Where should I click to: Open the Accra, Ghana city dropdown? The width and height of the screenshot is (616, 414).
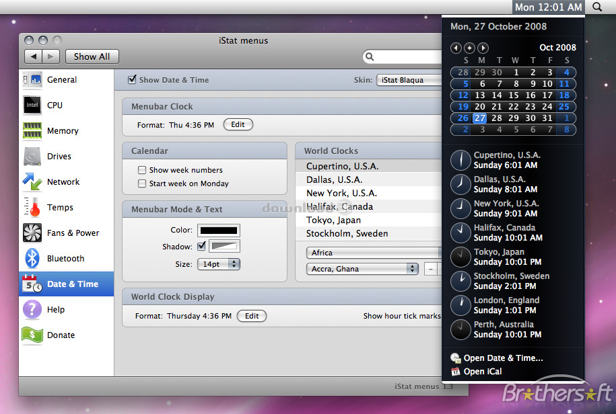click(x=362, y=268)
